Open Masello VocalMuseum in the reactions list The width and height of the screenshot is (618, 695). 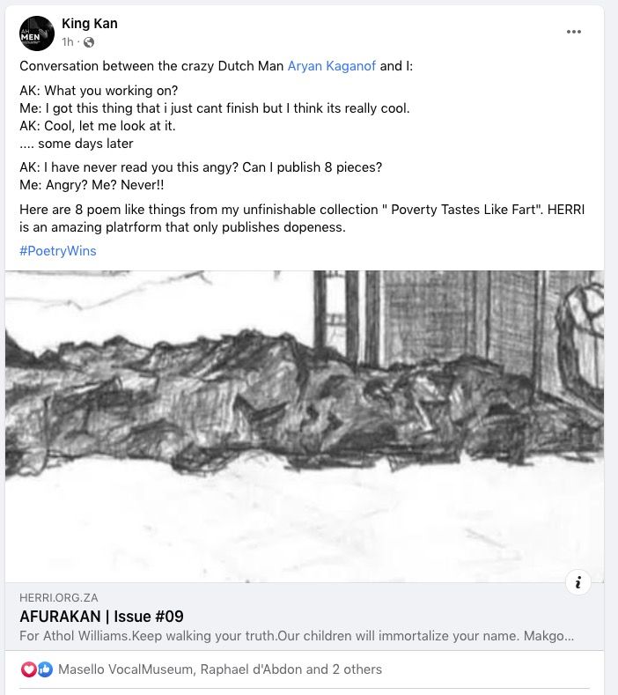point(125,669)
